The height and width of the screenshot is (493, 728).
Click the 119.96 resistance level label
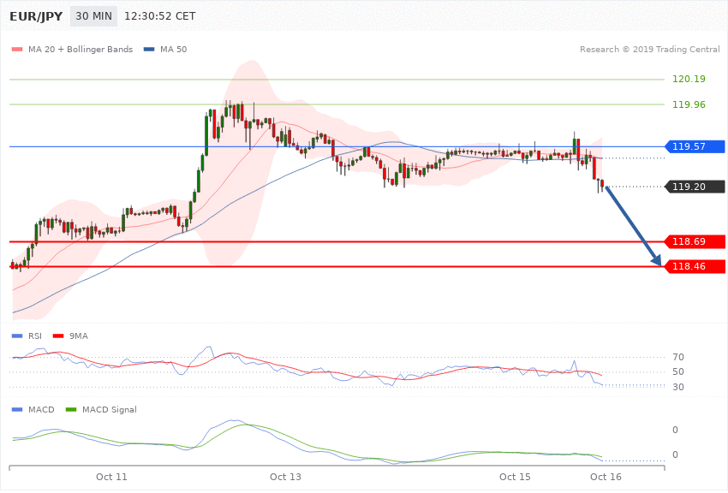pyautogui.click(x=689, y=104)
